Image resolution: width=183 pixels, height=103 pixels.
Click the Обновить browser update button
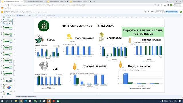coord(177,5)
